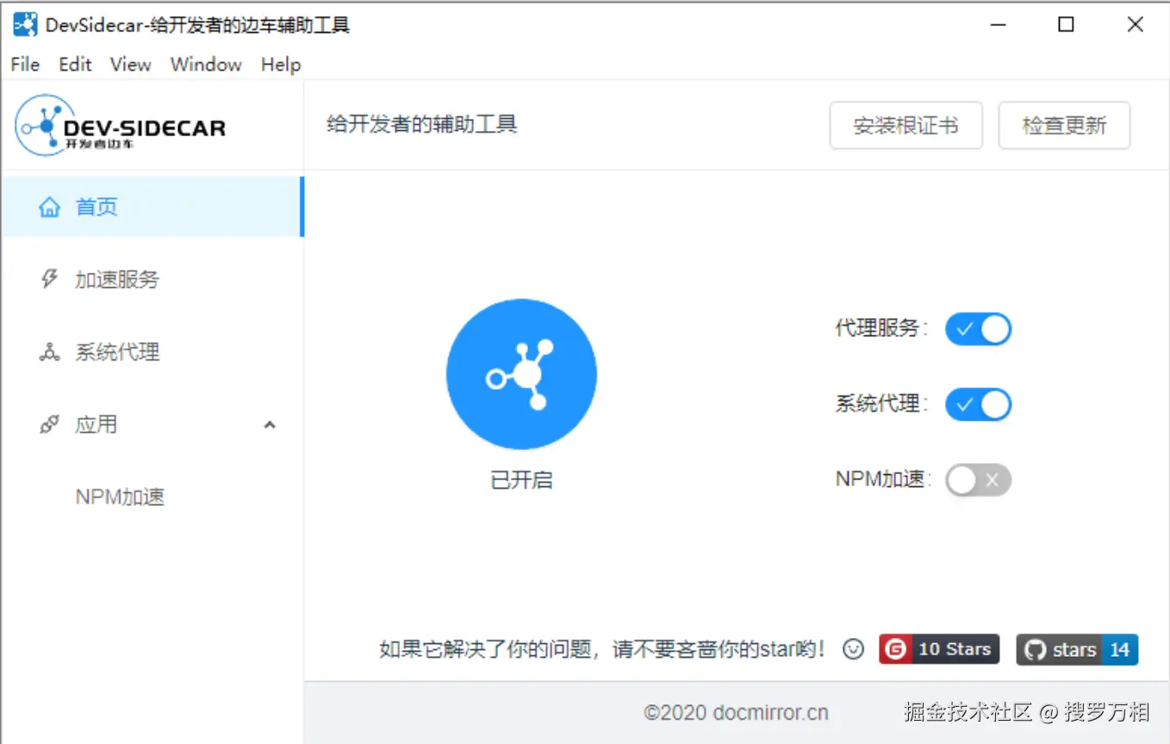The width and height of the screenshot is (1170, 744).
Task: Close the DevSidecar window
Action: coord(1136,24)
